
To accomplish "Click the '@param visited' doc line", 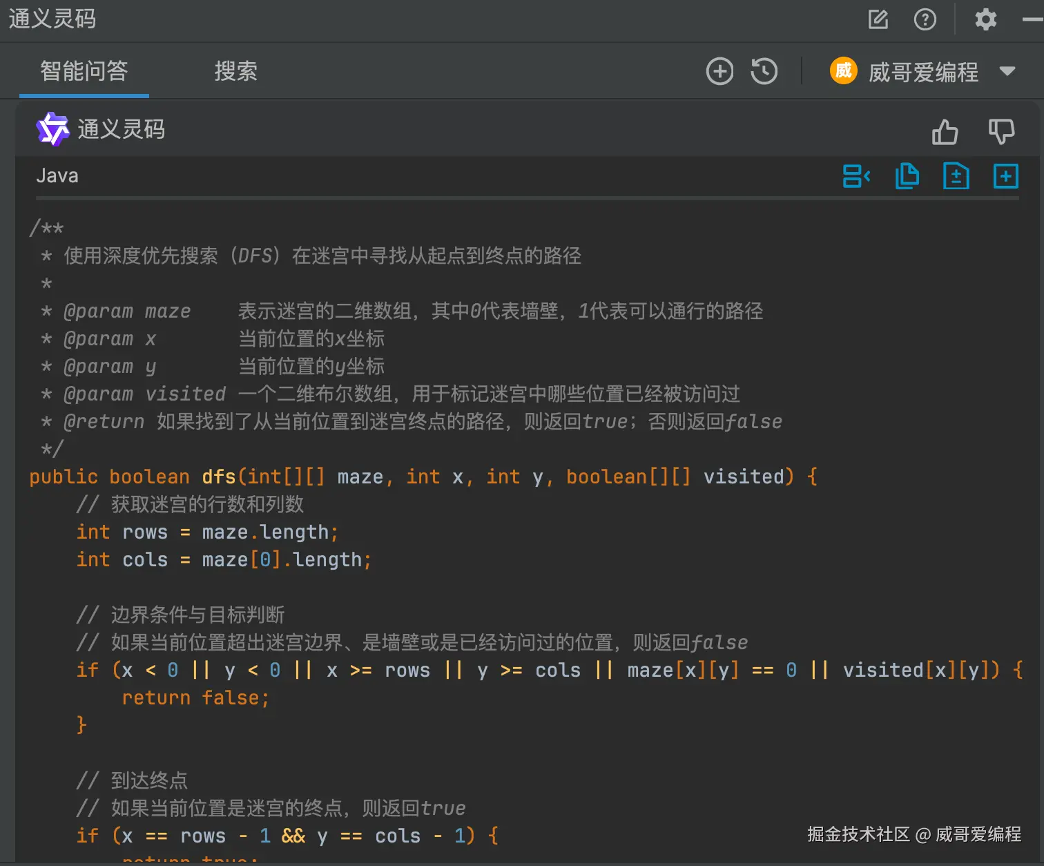I will click(390, 394).
